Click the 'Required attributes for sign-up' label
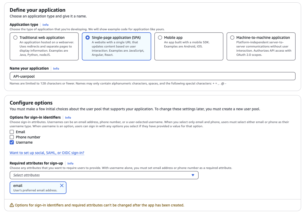 click(x=36, y=163)
